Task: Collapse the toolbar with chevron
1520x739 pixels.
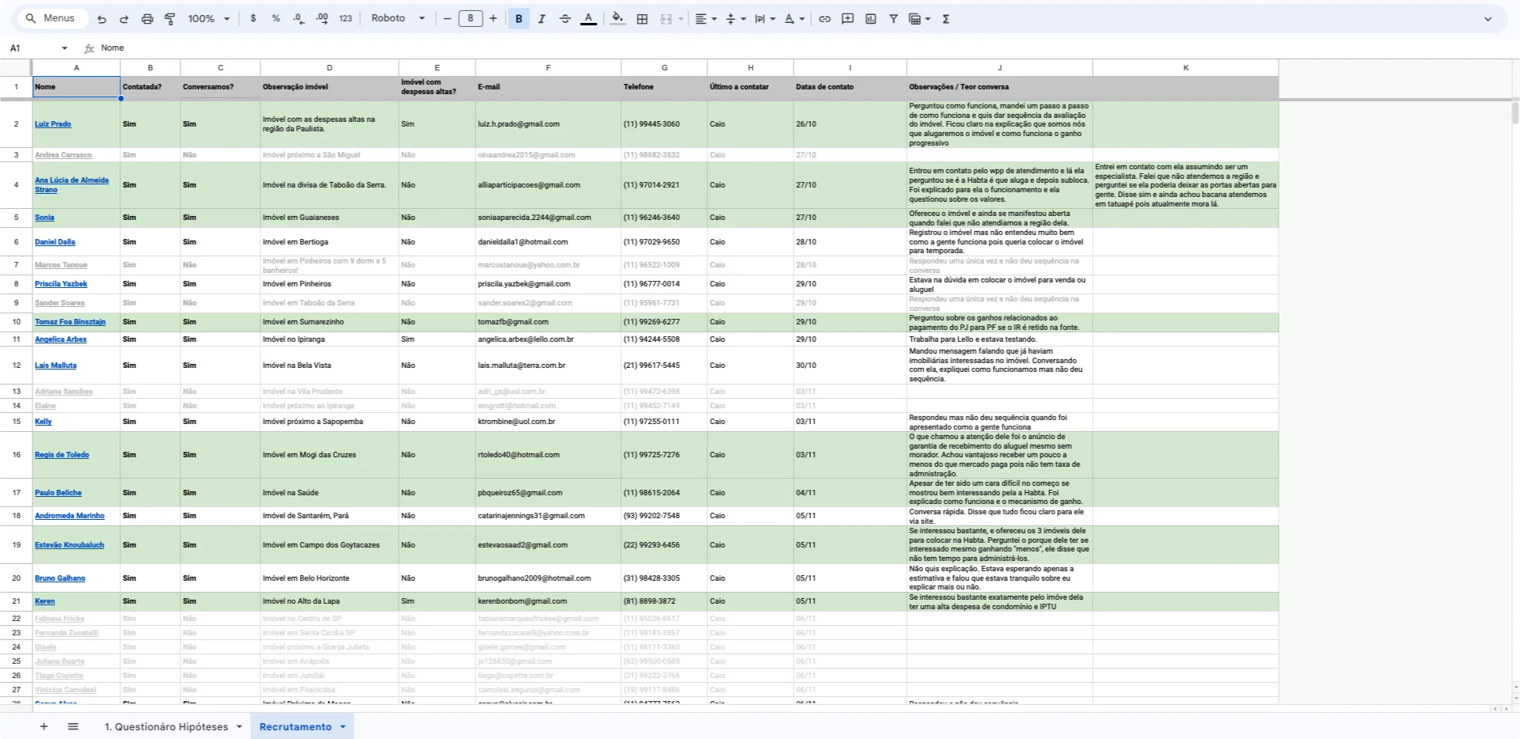Action: point(1488,19)
